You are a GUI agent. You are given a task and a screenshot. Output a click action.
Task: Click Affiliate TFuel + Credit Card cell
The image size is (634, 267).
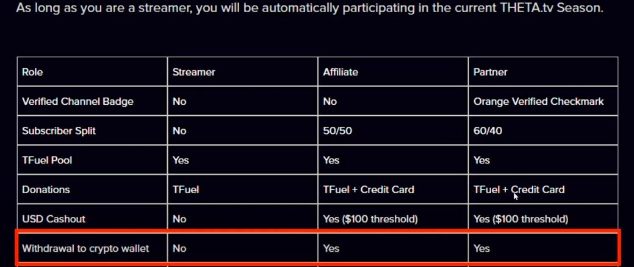393,190
